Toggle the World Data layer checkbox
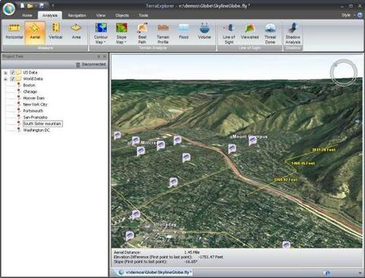 [x=12, y=79]
